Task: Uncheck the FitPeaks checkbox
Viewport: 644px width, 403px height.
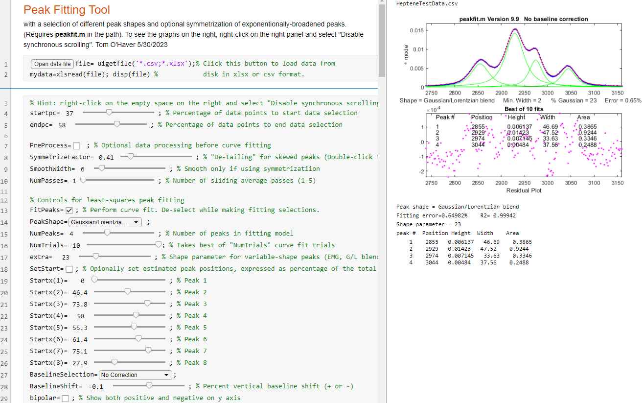Action: pos(69,211)
